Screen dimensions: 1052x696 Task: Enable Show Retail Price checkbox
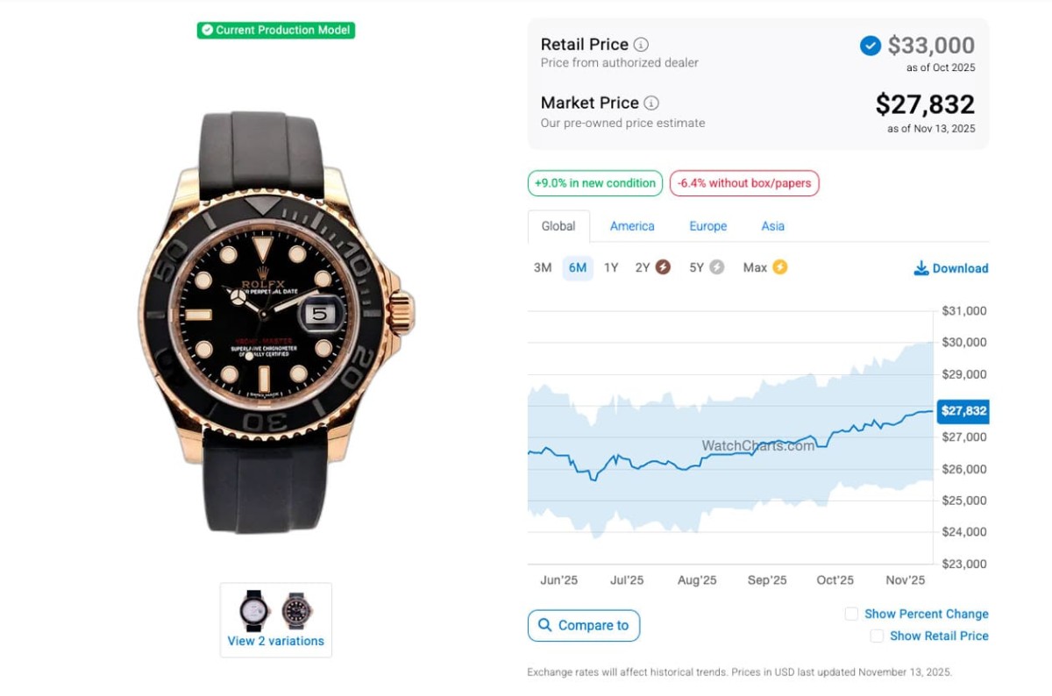(877, 636)
